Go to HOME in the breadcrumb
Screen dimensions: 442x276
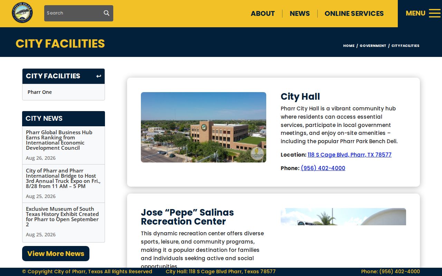click(349, 46)
